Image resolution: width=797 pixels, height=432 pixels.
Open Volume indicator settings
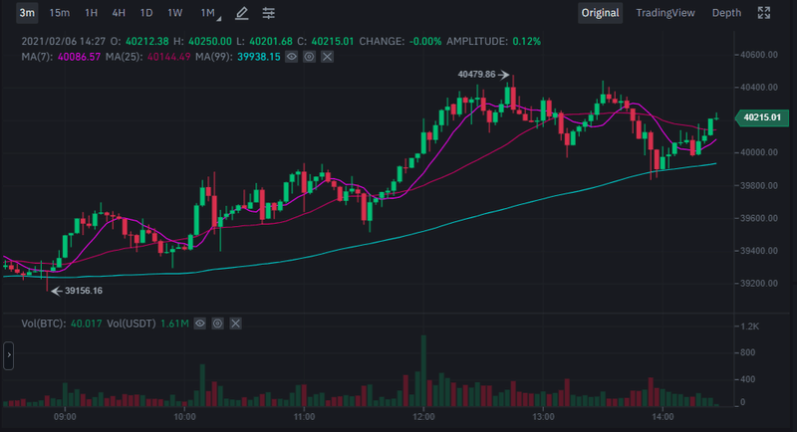point(218,324)
